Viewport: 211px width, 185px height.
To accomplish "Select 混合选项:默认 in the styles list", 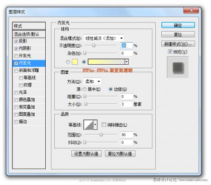I will pos(29,34).
